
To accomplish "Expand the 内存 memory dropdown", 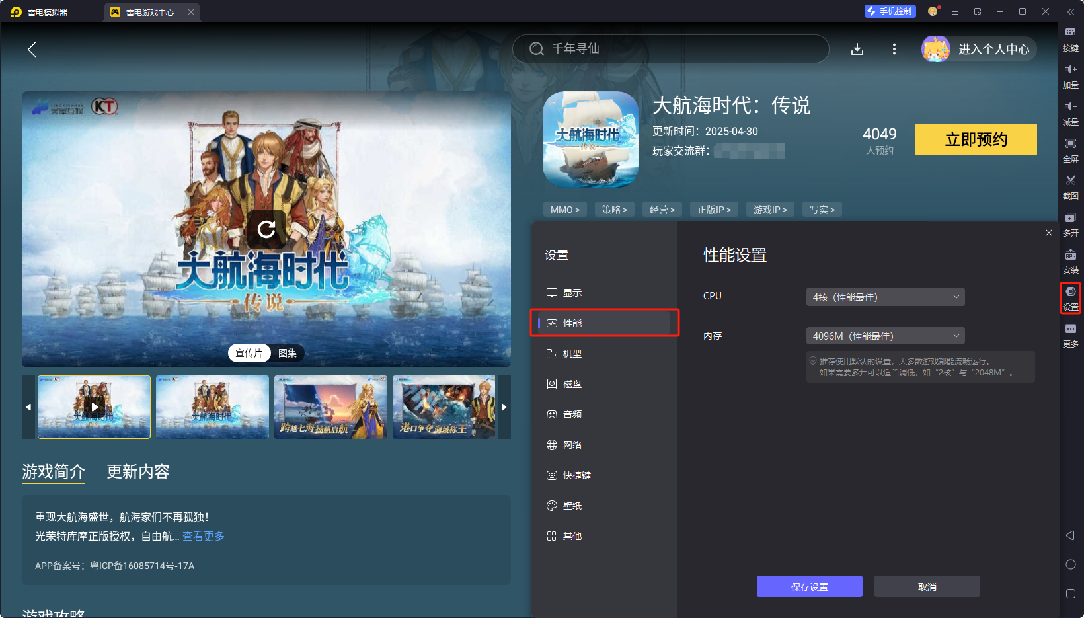I will click(885, 336).
